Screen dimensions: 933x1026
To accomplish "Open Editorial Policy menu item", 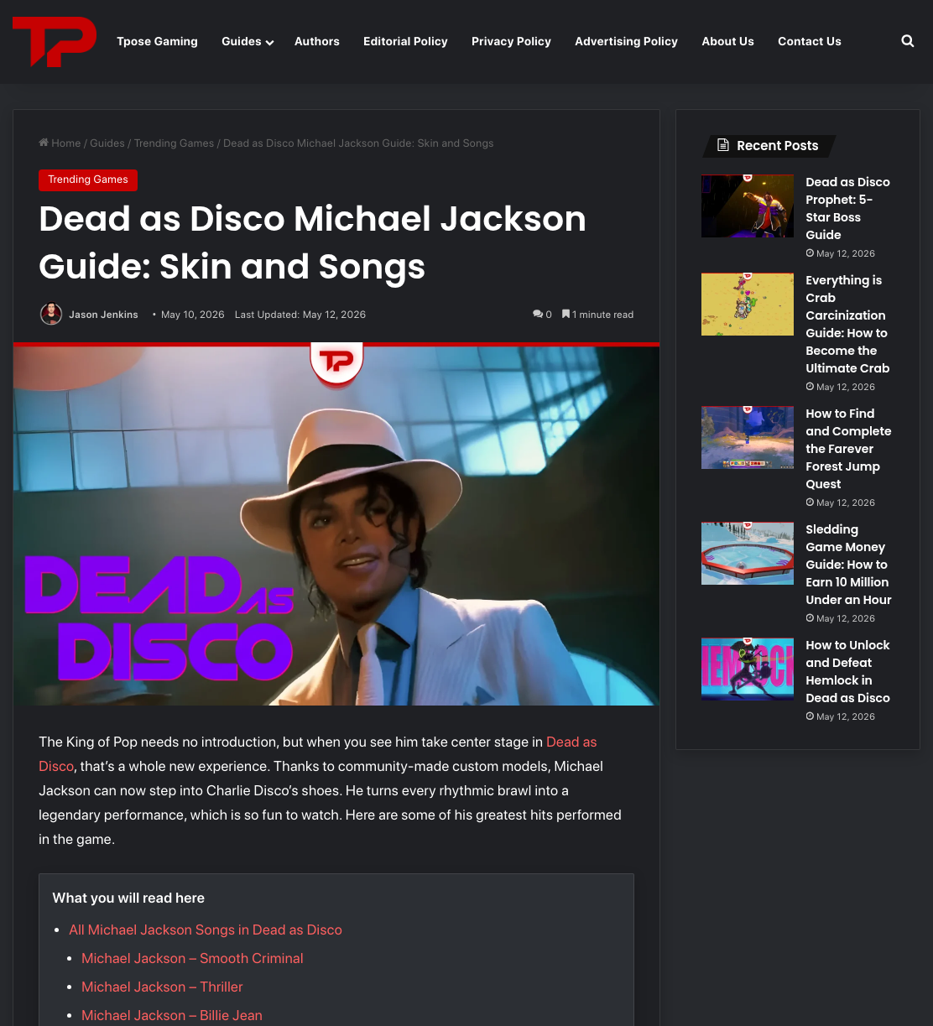I will pos(405,41).
